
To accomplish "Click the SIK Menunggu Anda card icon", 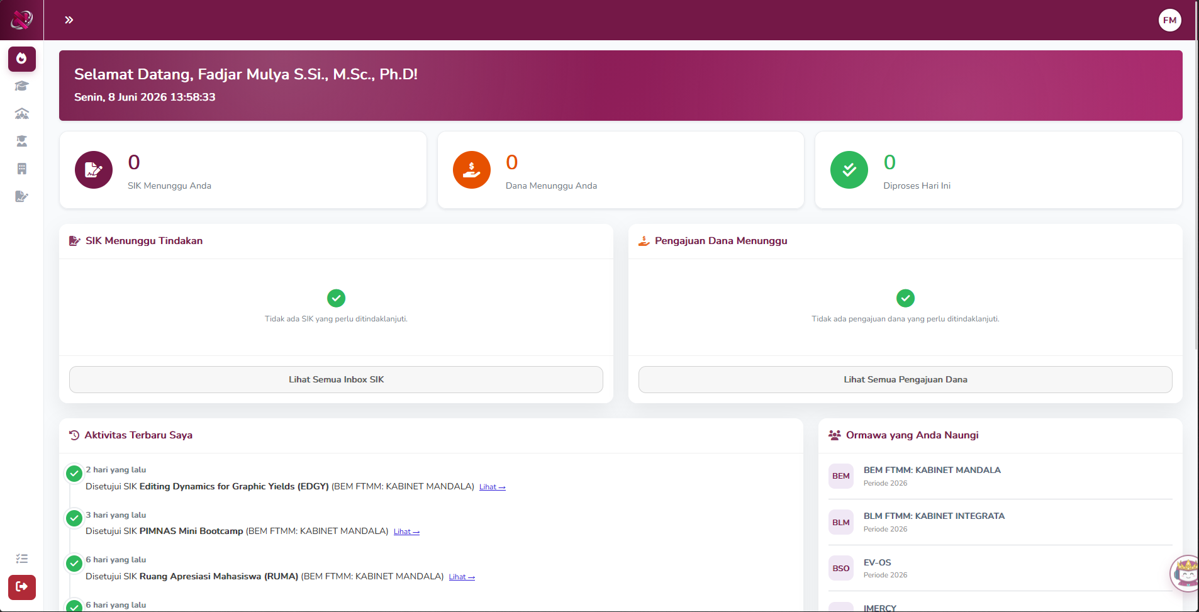I will point(94,170).
